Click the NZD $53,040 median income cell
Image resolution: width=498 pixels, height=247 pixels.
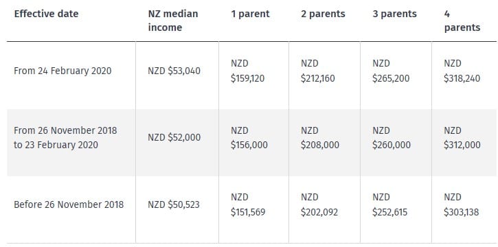click(174, 71)
